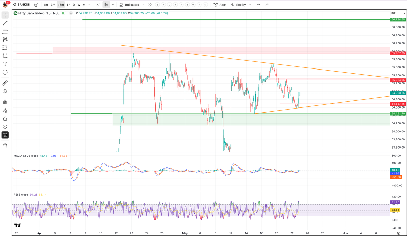This screenshot has width=407, height=236.
Task: Click the I quick-access circle button
Action: [x=175, y=5]
